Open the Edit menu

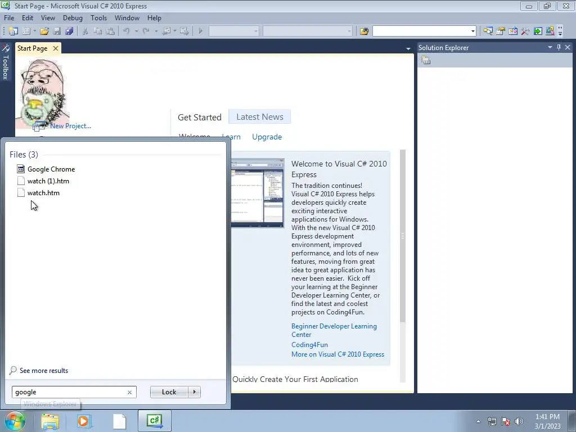28,17
